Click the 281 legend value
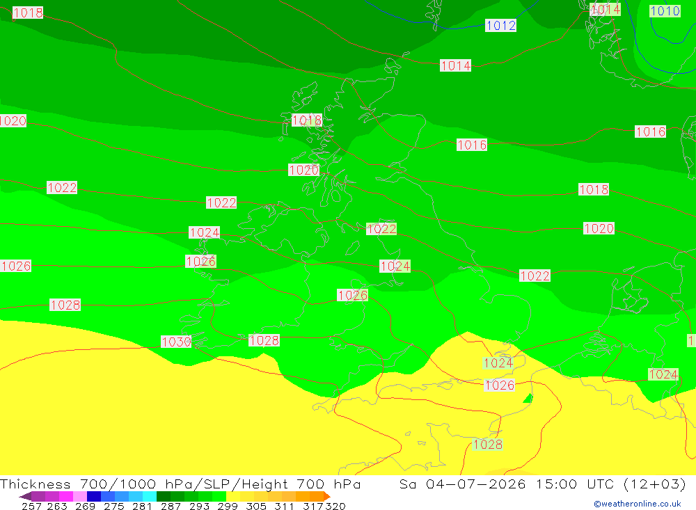 tap(142, 506)
